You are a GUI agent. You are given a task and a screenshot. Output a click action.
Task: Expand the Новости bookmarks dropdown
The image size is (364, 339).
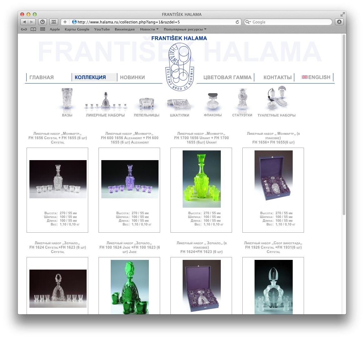coord(149,29)
